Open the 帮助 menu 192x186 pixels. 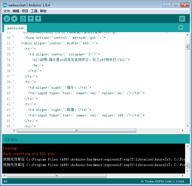point(43,11)
